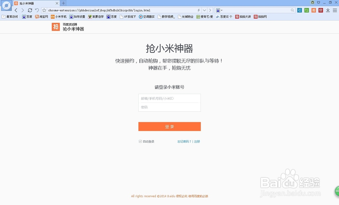Open the 空调器实 bookmark
The height and width of the screenshot is (205, 339).
coord(146,17)
